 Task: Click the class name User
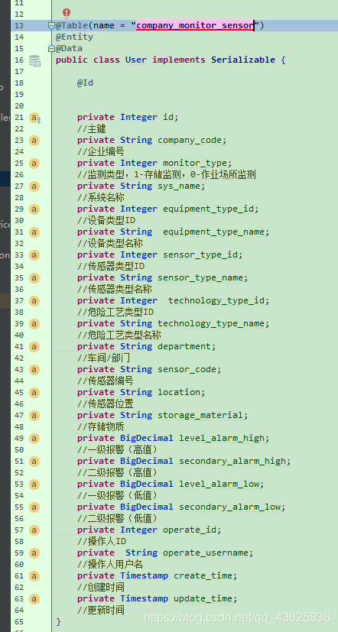[136, 60]
